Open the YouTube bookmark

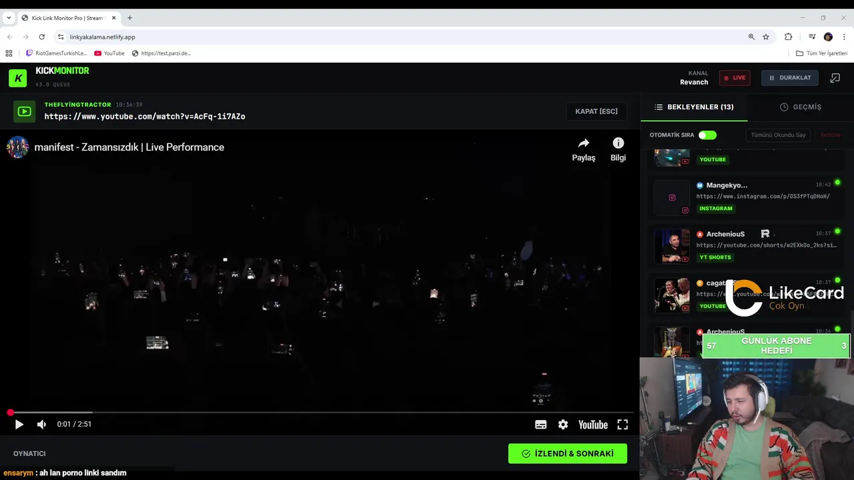(109, 53)
